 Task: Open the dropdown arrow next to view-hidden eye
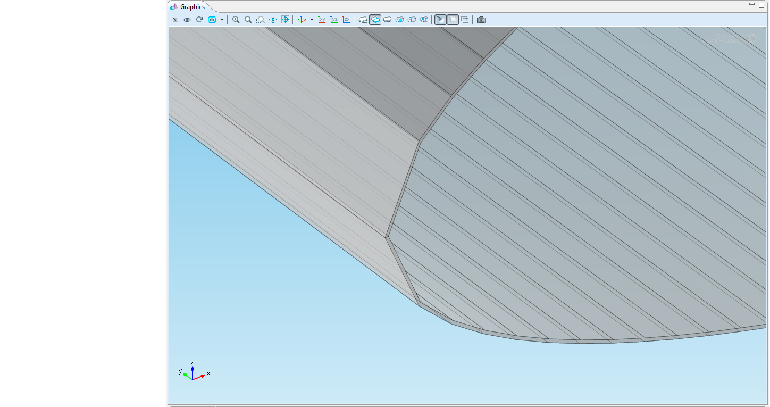[x=222, y=20]
